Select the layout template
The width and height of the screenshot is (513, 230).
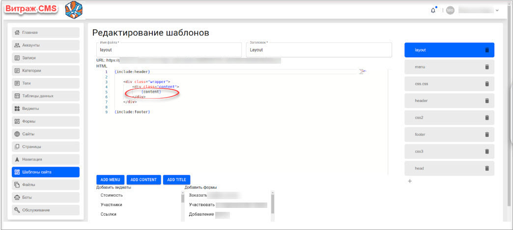(x=449, y=50)
